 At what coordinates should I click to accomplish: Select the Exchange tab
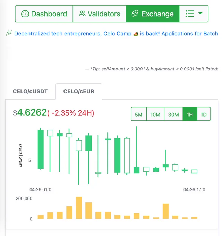click(x=153, y=14)
